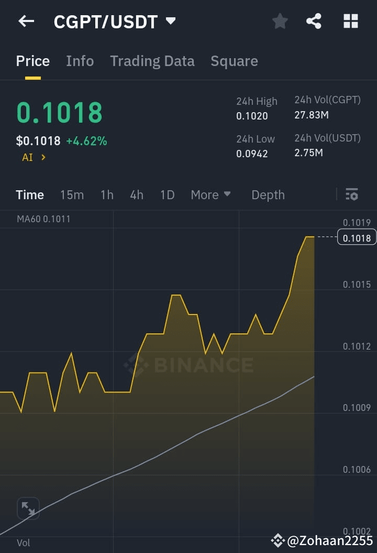Switch to the 15m candlestick interval
Image resolution: width=377 pixels, height=553 pixels.
(72, 194)
